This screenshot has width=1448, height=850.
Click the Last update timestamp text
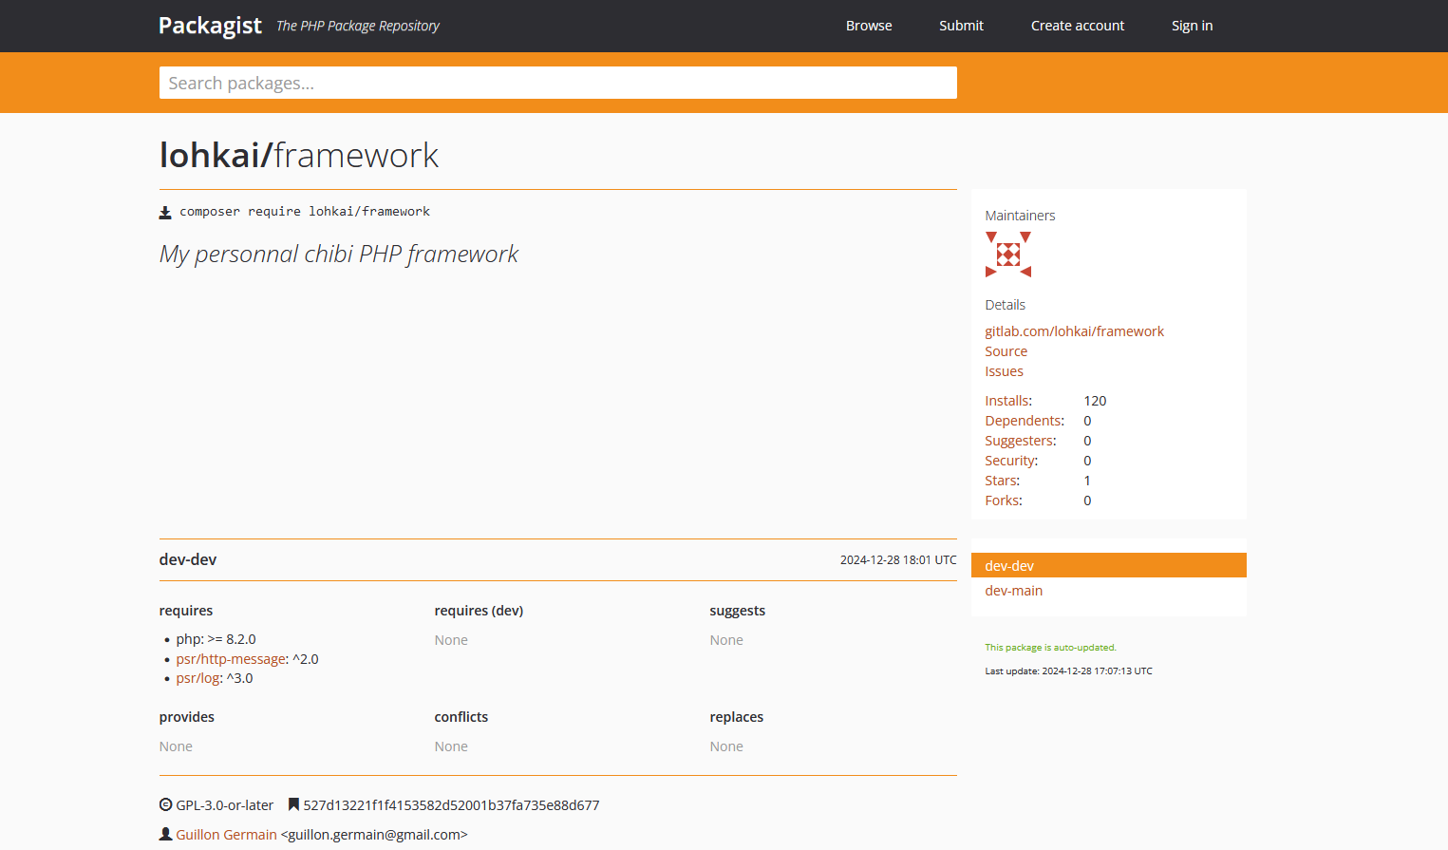coord(1068,671)
